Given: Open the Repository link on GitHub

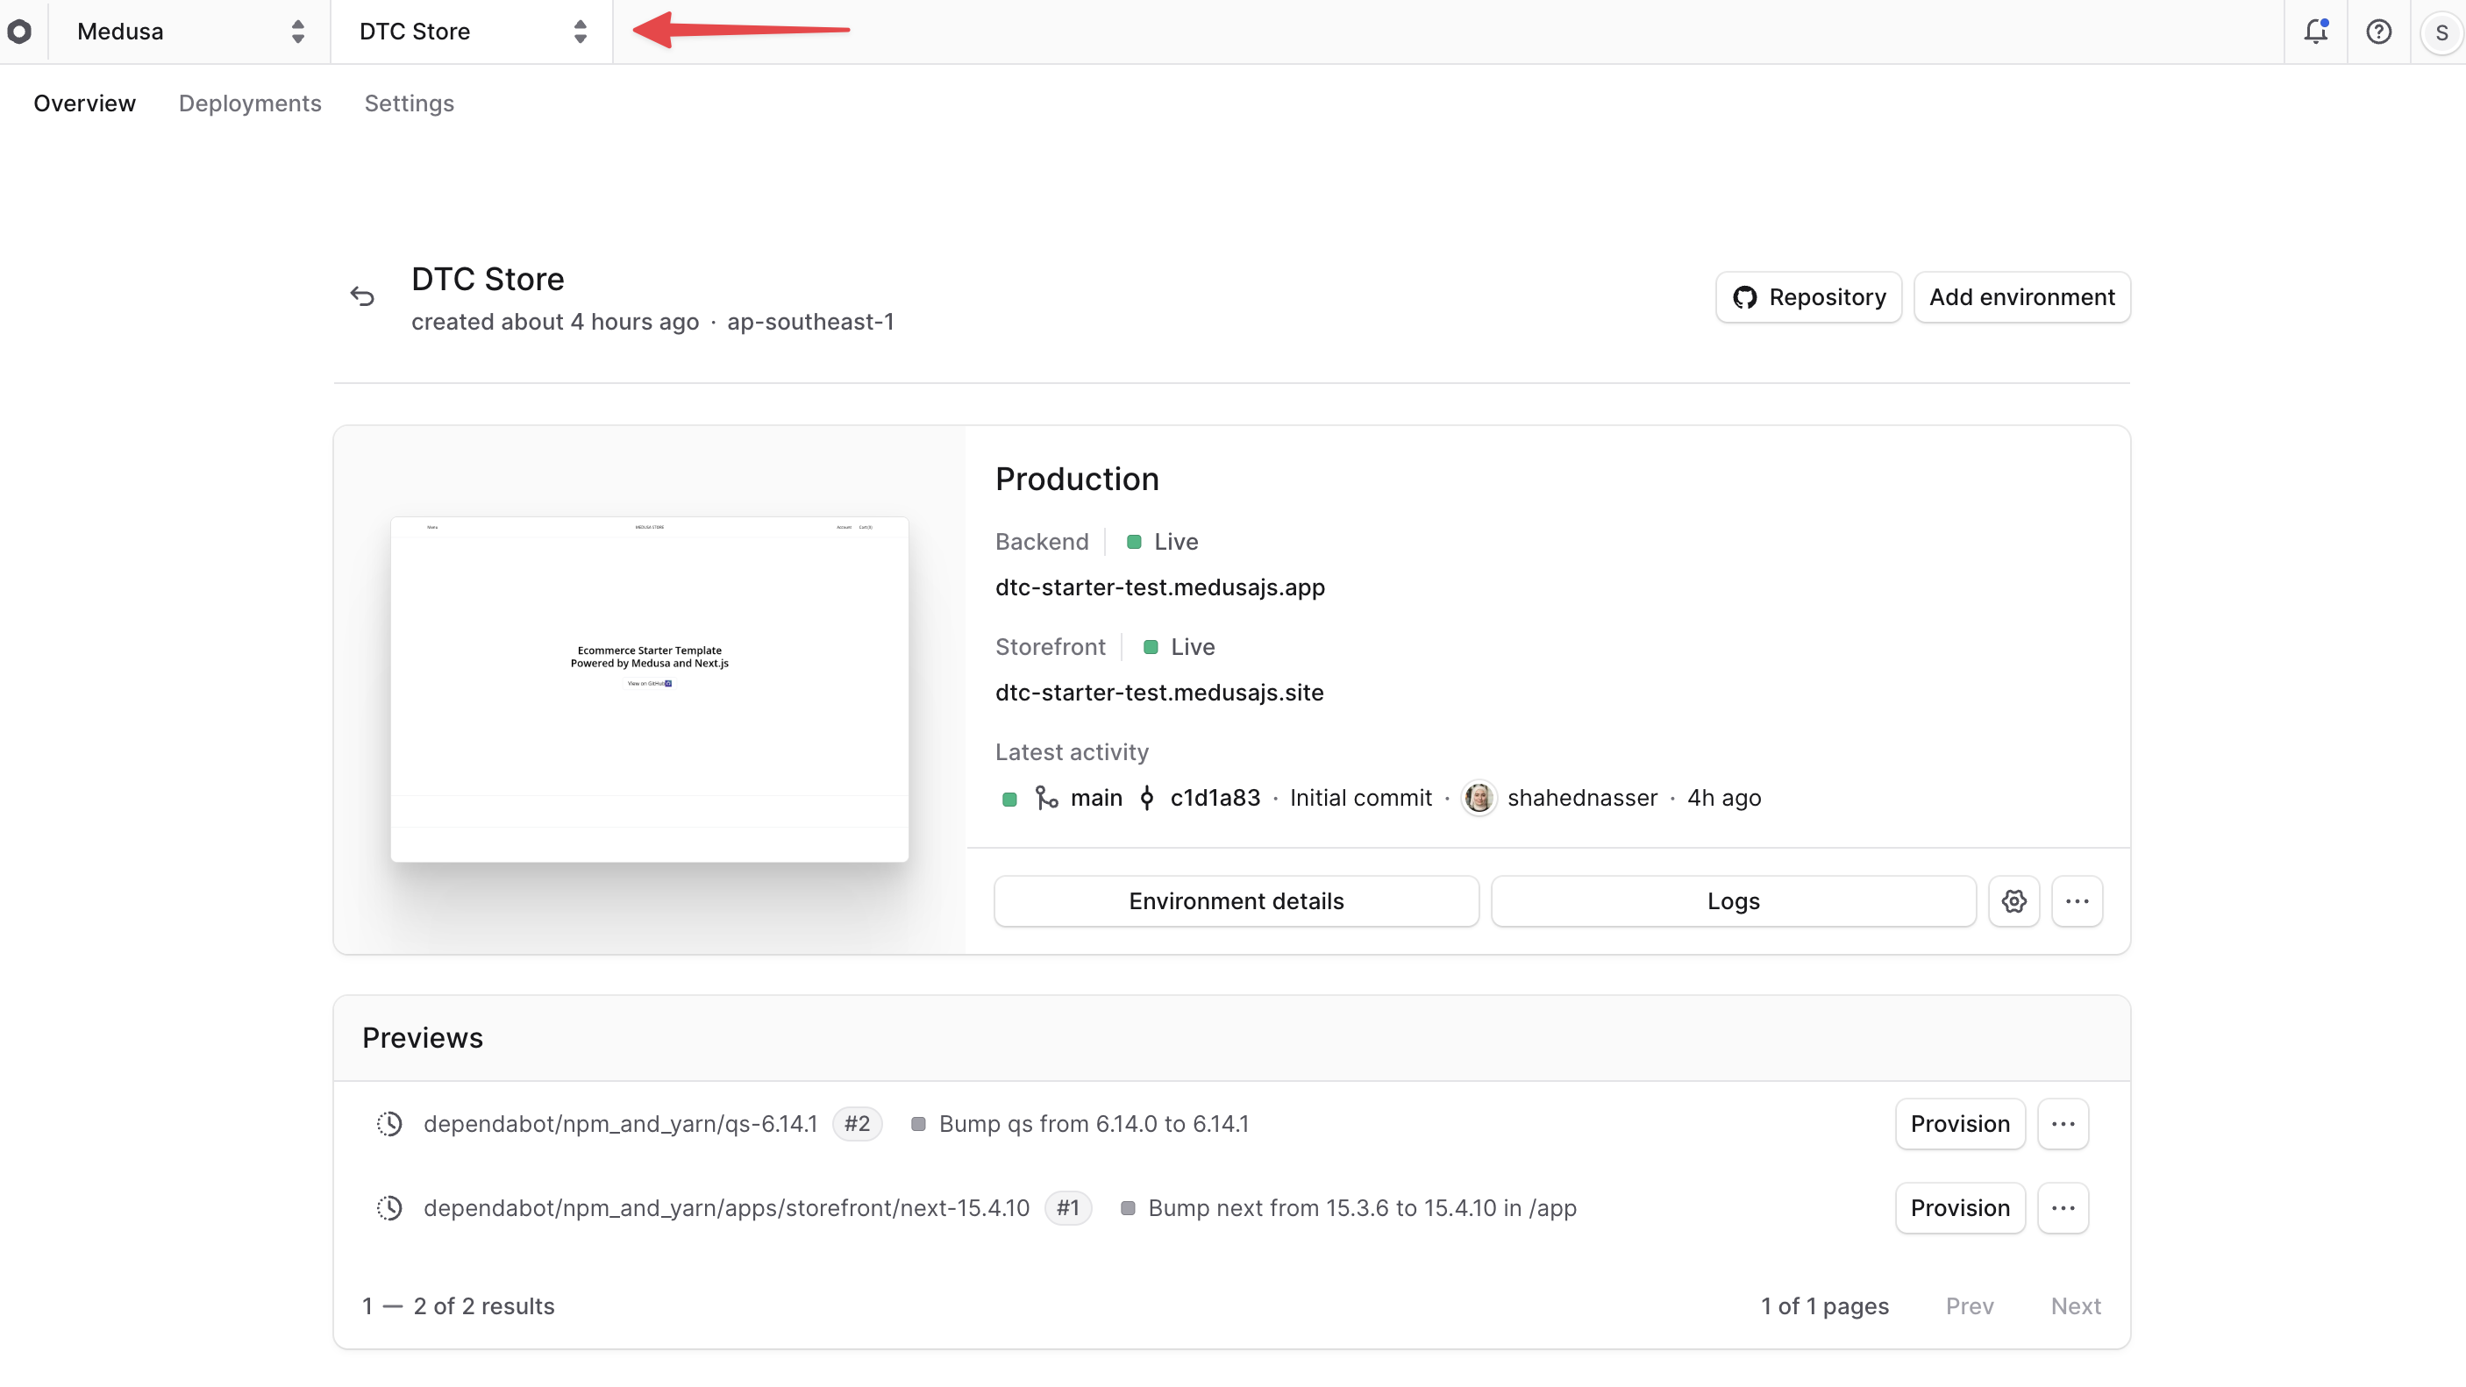Looking at the screenshot, I should coord(1807,296).
